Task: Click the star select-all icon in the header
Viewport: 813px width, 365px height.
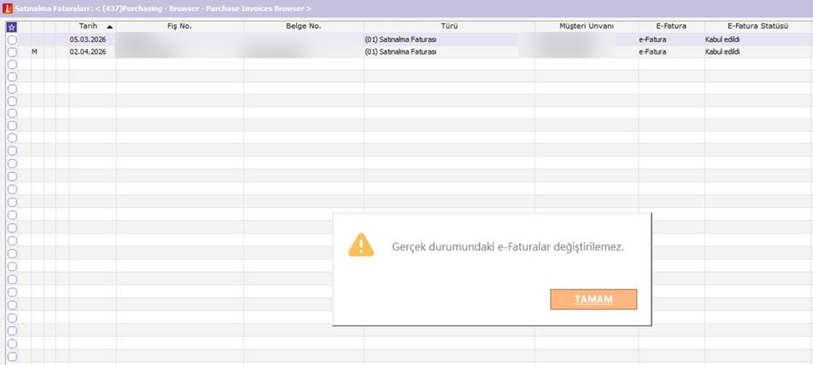Action: click(11, 27)
